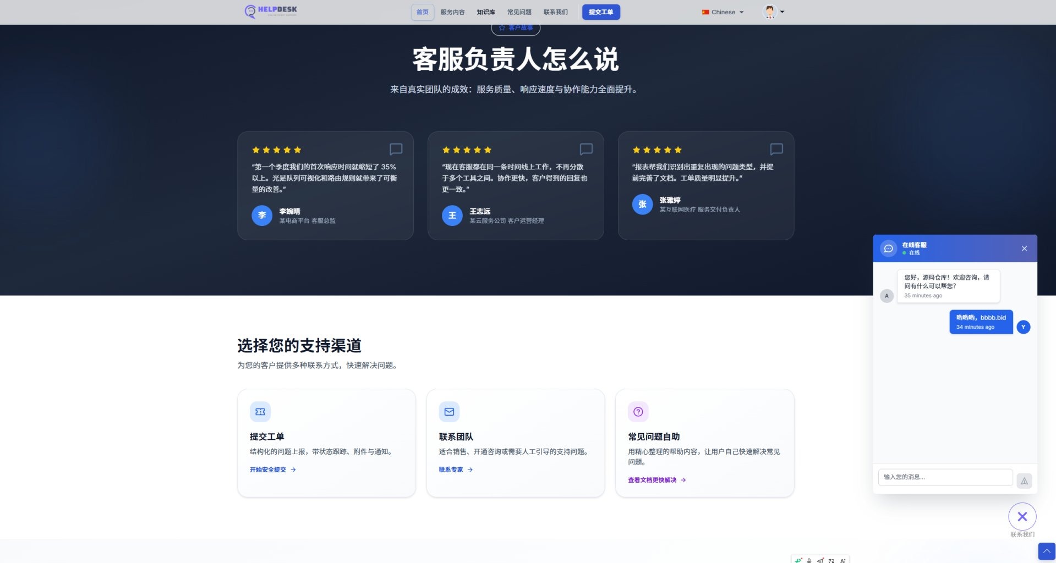The width and height of the screenshot is (1056, 563).
Task: Click the ticket icon on 提交工单 card
Action: pos(260,412)
